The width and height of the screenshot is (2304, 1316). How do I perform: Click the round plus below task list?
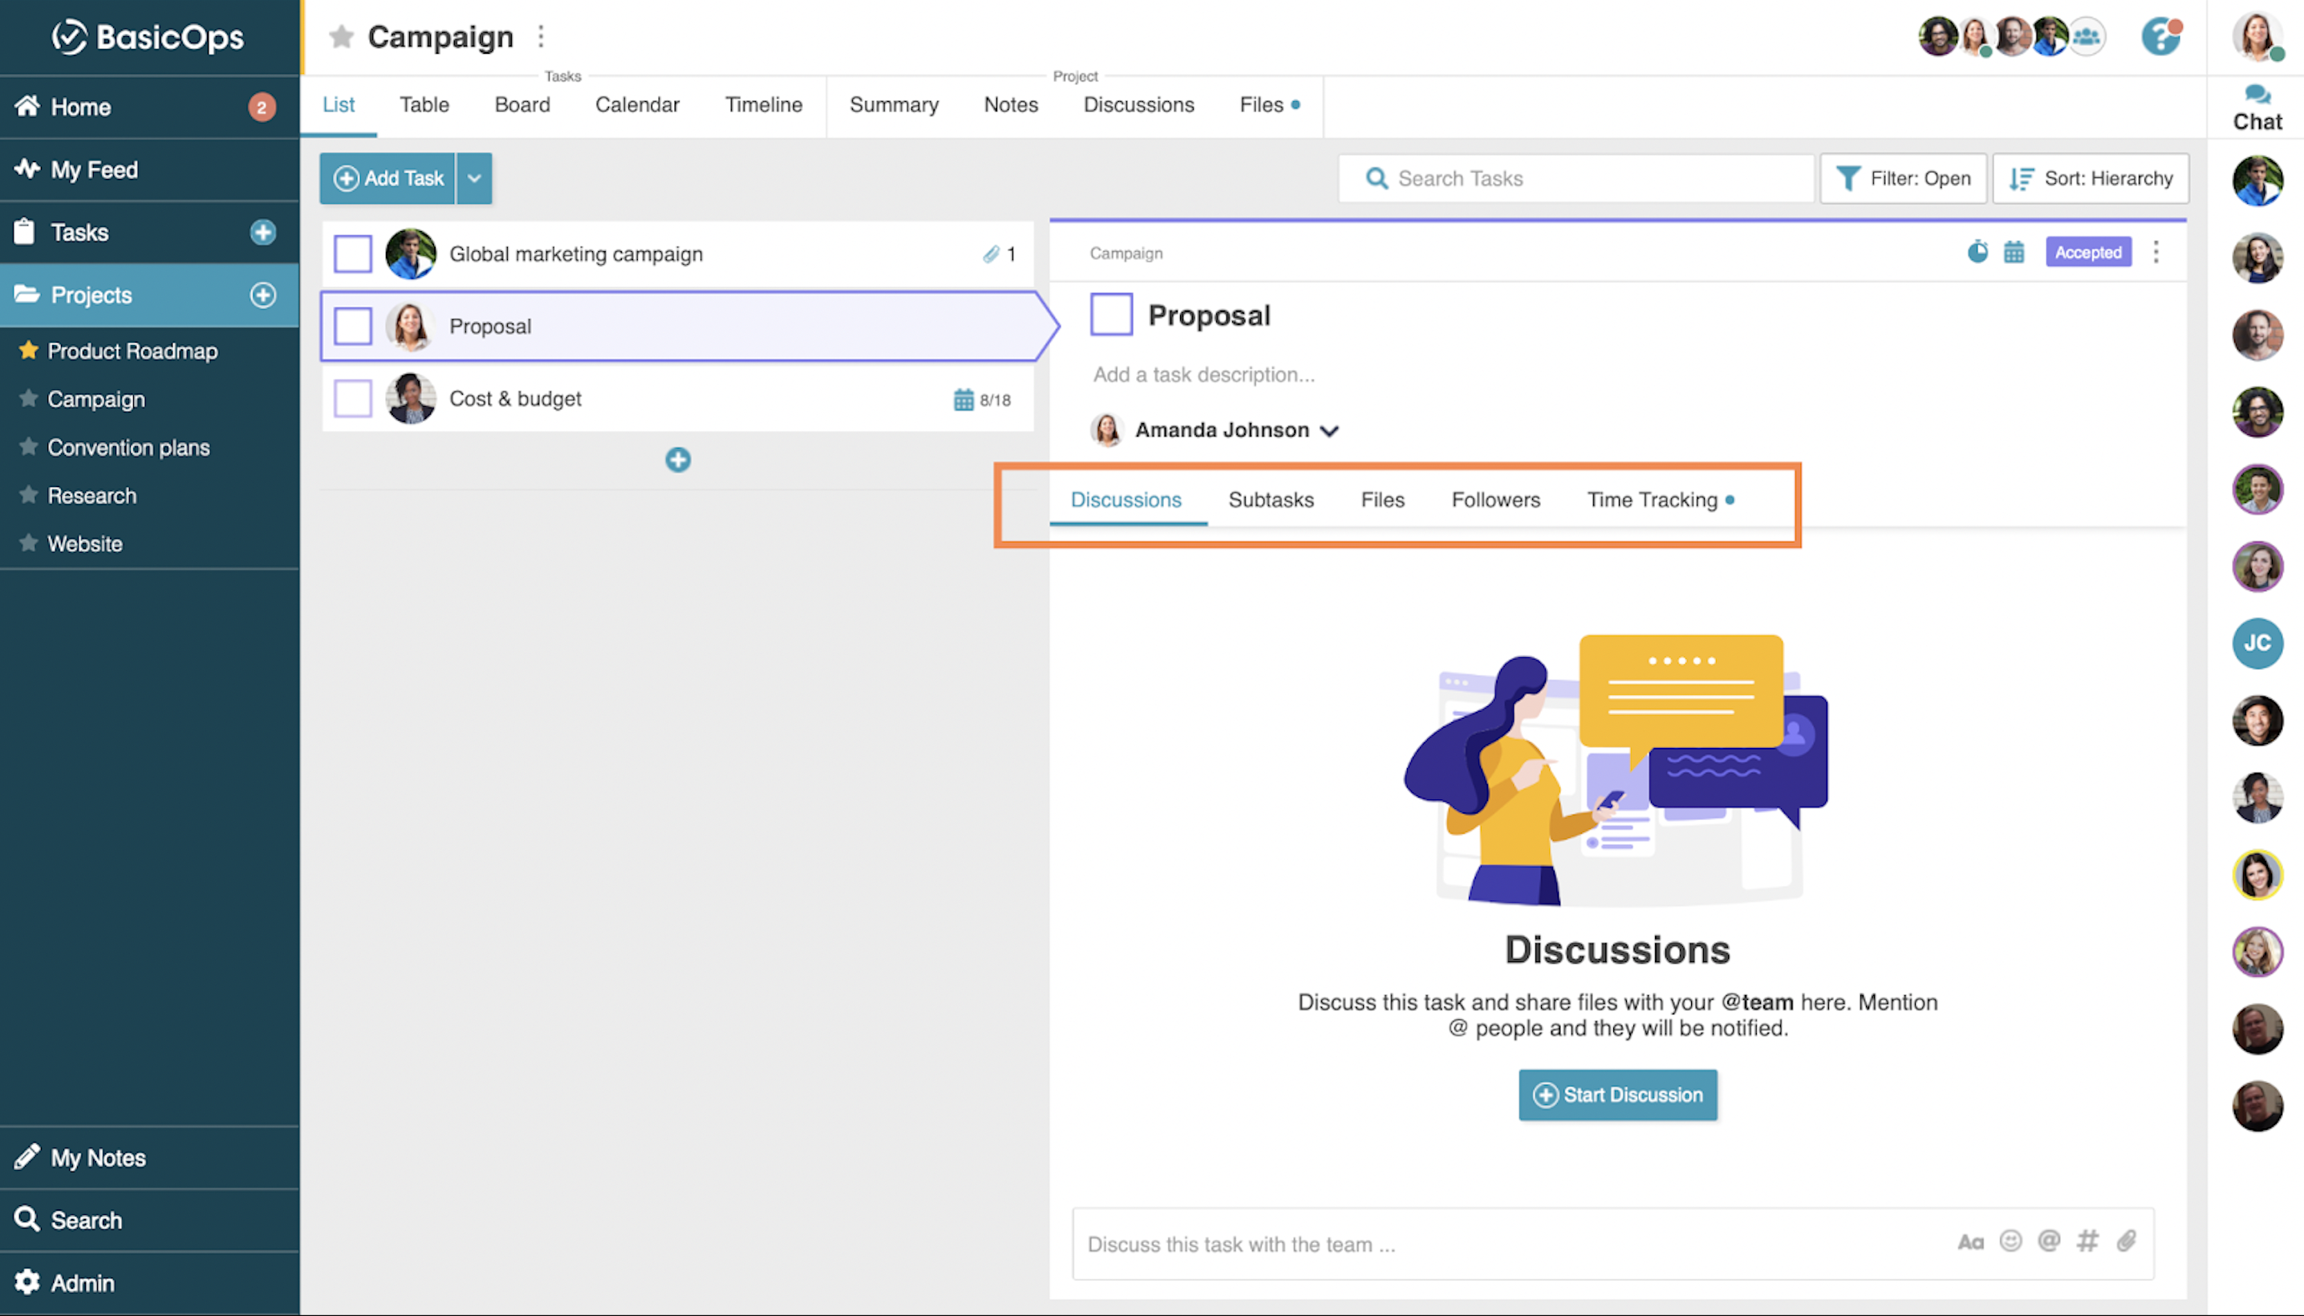click(x=678, y=460)
